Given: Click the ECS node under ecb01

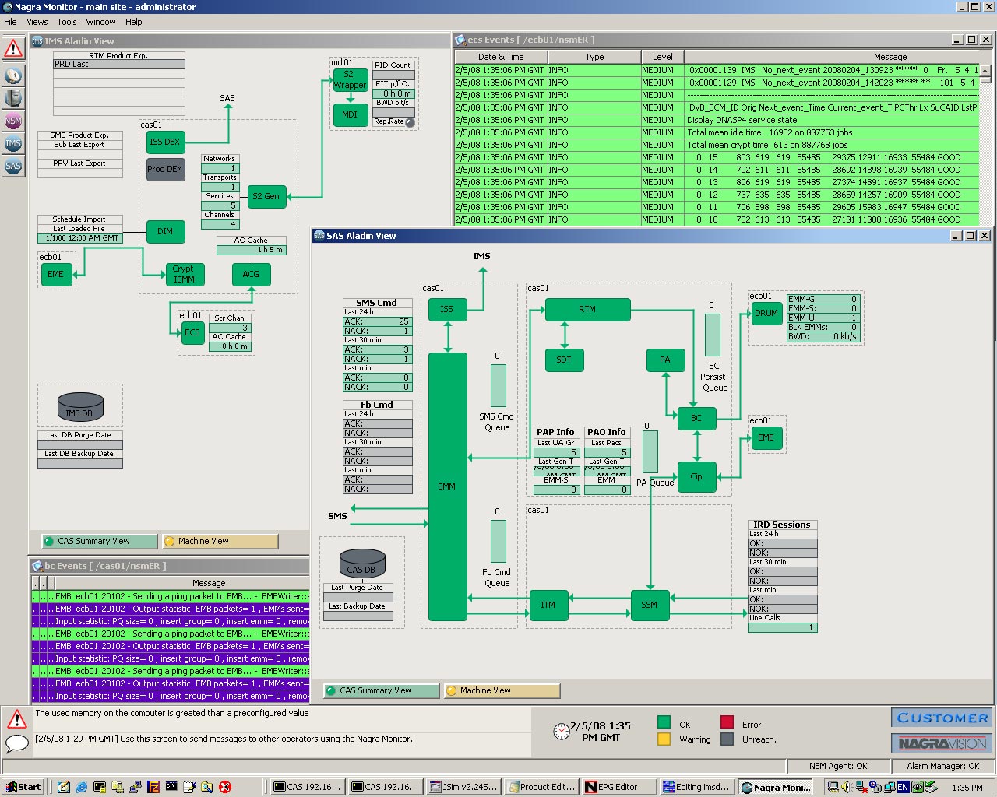Looking at the screenshot, I should (192, 332).
